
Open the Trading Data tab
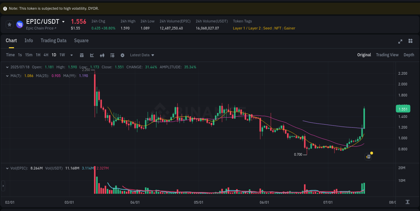[53, 41]
